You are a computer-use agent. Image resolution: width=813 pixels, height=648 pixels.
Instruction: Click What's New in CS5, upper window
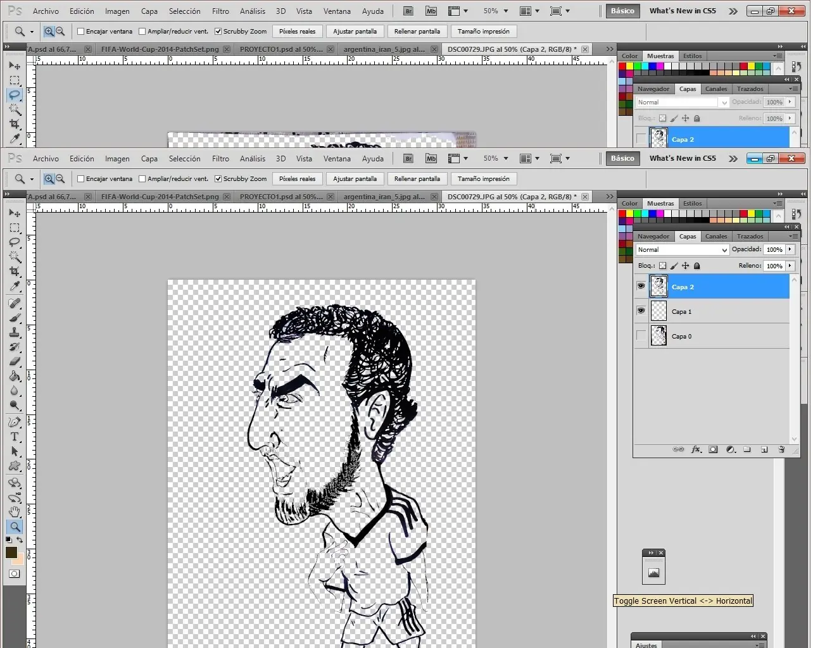click(683, 11)
